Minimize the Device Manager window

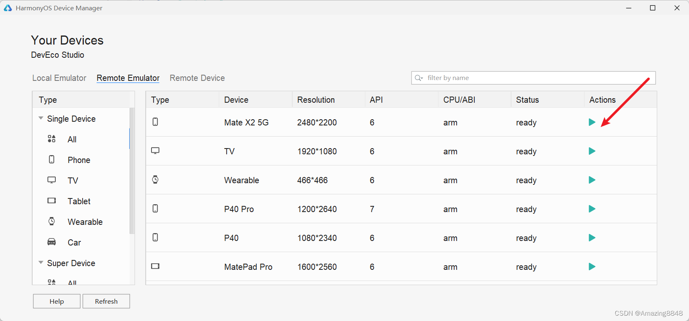point(629,8)
